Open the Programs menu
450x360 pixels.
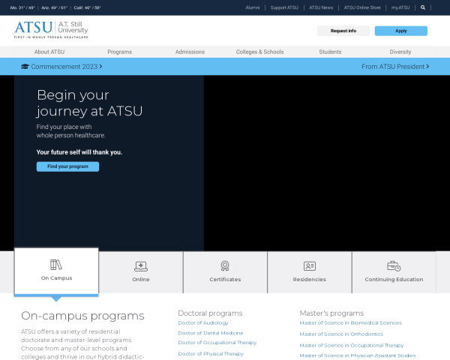point(120,52)
